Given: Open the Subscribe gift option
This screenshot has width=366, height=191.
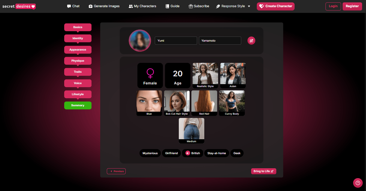Looking at the screenshot, I should point(199,6).
